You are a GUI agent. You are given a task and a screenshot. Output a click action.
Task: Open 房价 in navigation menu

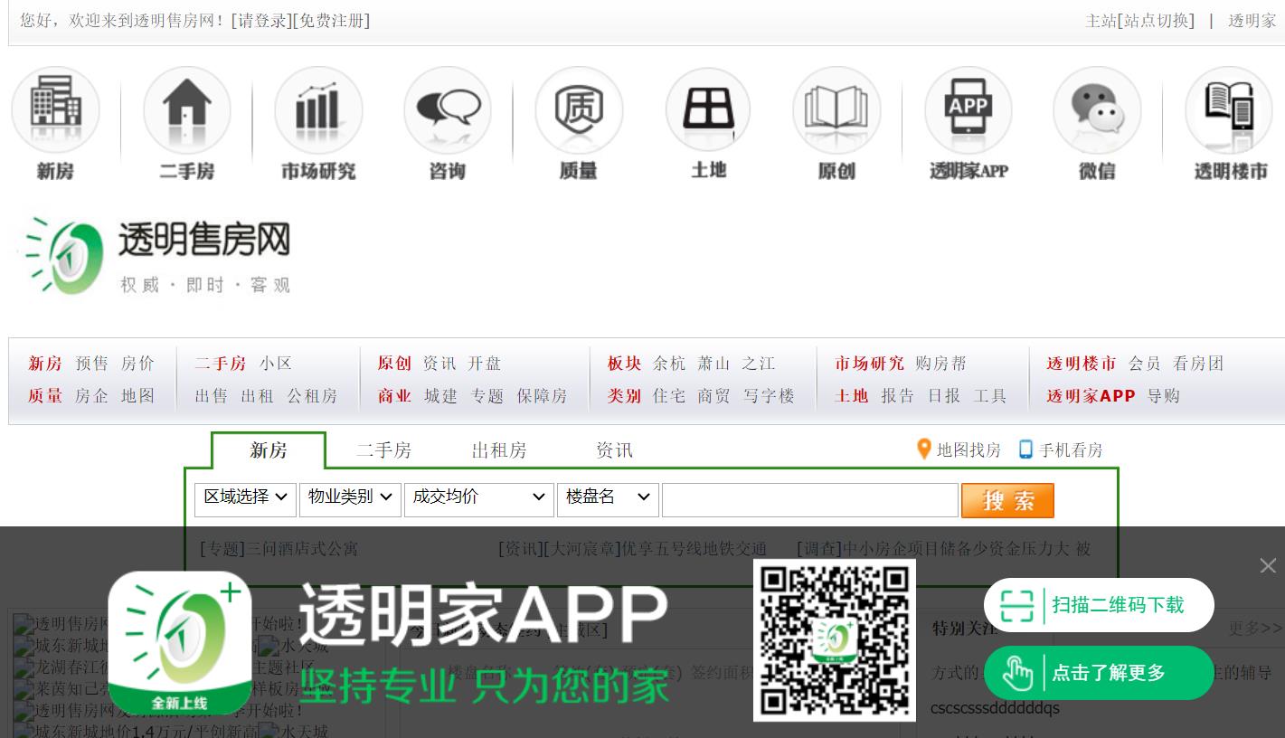[137, 364]
